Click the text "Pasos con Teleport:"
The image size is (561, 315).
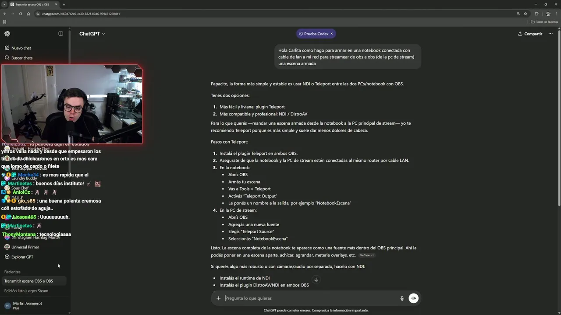[229, 142]
